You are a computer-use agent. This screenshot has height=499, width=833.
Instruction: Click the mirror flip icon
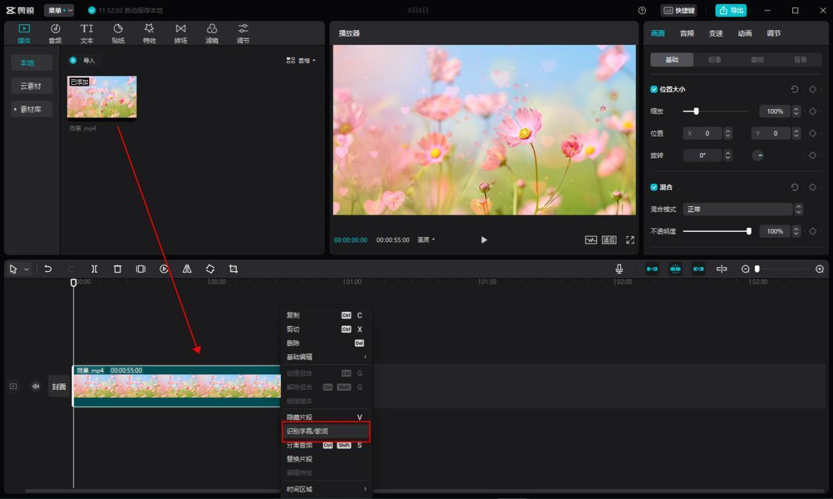(187, 269)
